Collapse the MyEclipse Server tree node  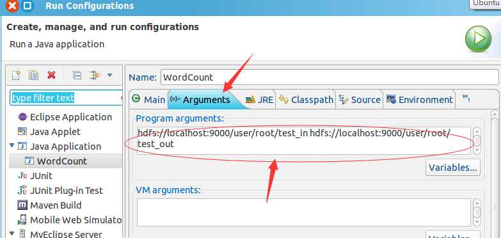pos(12,234)
